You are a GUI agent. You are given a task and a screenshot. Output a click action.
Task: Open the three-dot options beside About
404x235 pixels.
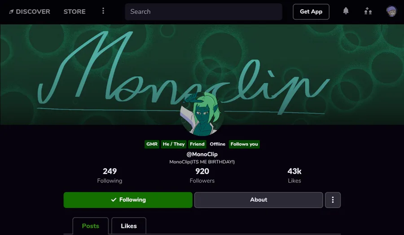click(333, 200)
